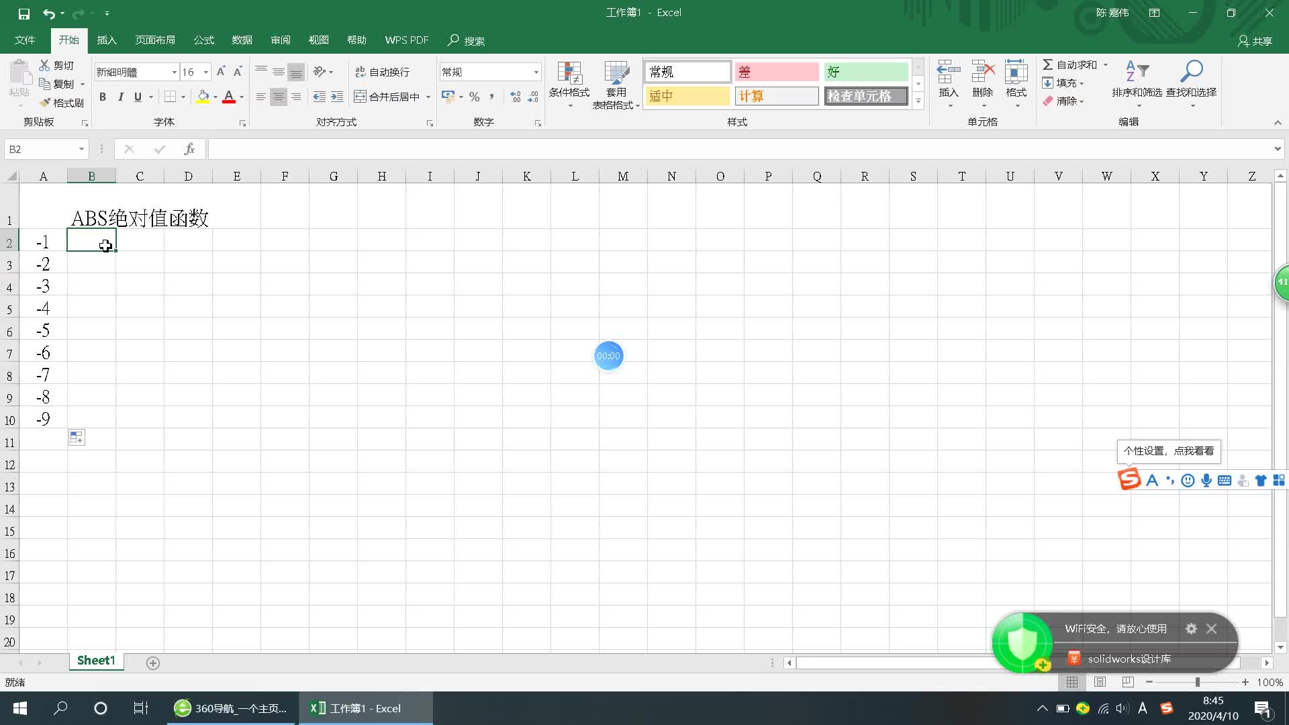Click the zoom slider handle in status bar
This screenshot has height=725, width=1289.
click(x=1197, y=682)
